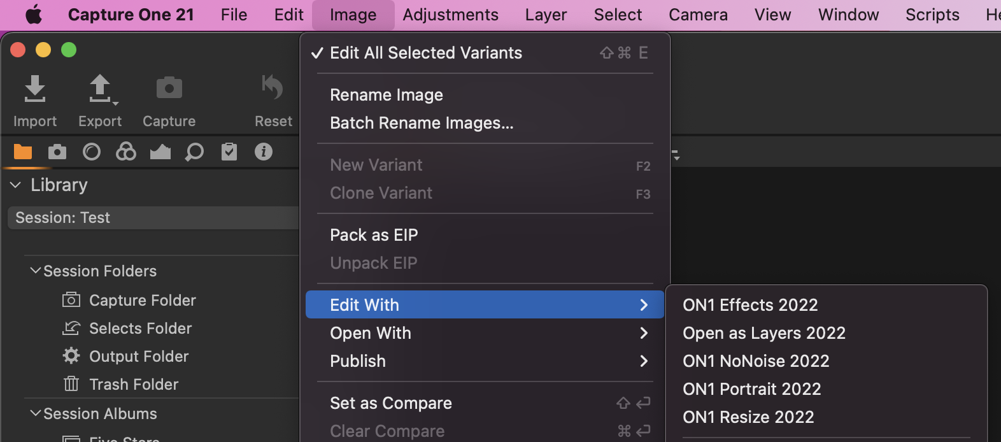Click the Reset undo-arrow icon
1001x442 pixels.
(x=273, y=88)
